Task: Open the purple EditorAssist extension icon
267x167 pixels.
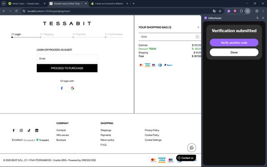Action: (x=229, y=11)
